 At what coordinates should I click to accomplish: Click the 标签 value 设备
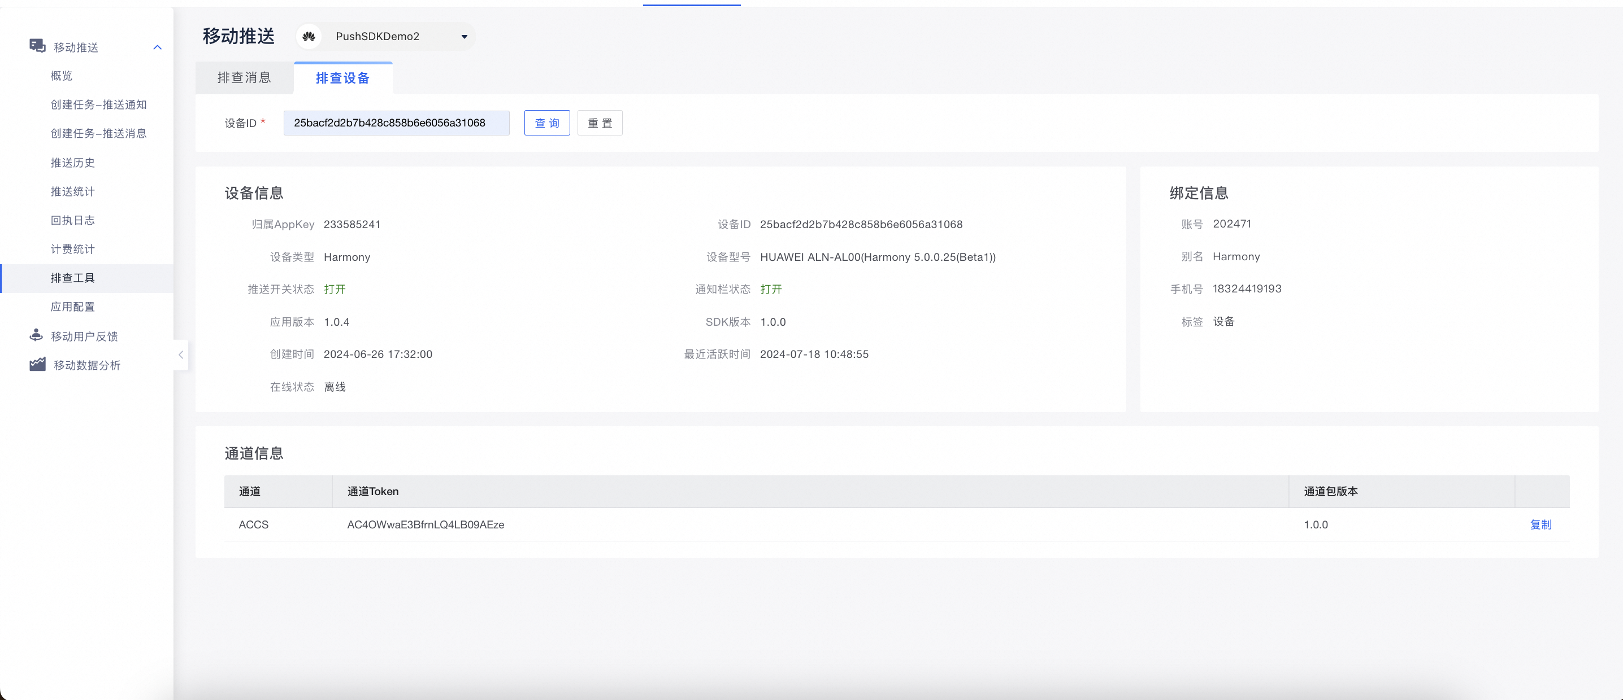coord(1223,322)
